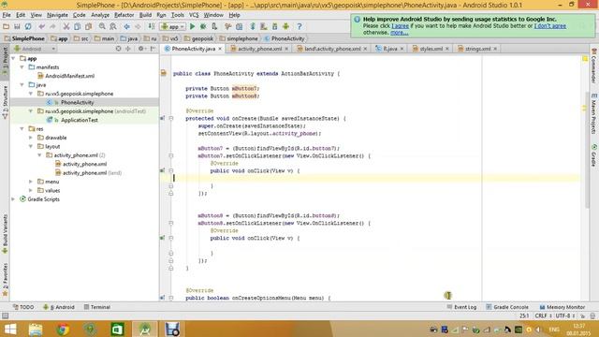
Task: Click Scroll from Source icon in Project panel
Action: click(x=119, y=49)
